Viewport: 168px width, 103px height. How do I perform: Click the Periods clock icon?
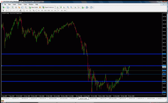point(87,7)
